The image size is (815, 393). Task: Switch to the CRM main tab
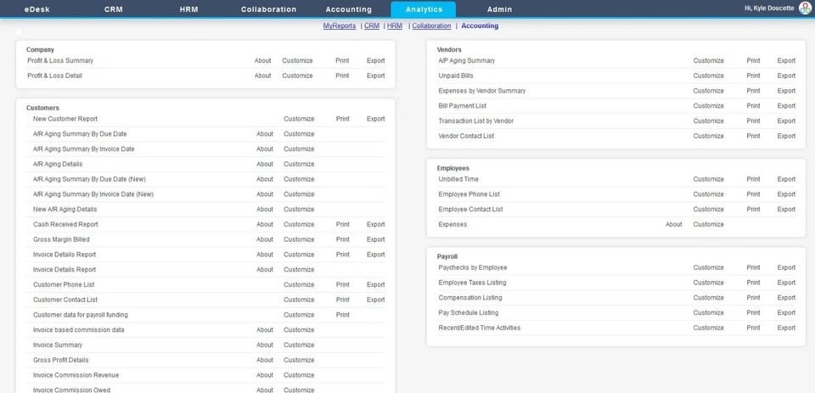tap(113, 9)
